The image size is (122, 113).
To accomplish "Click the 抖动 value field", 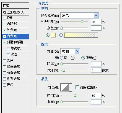I will pyautogui.click(x=96, y=102).
